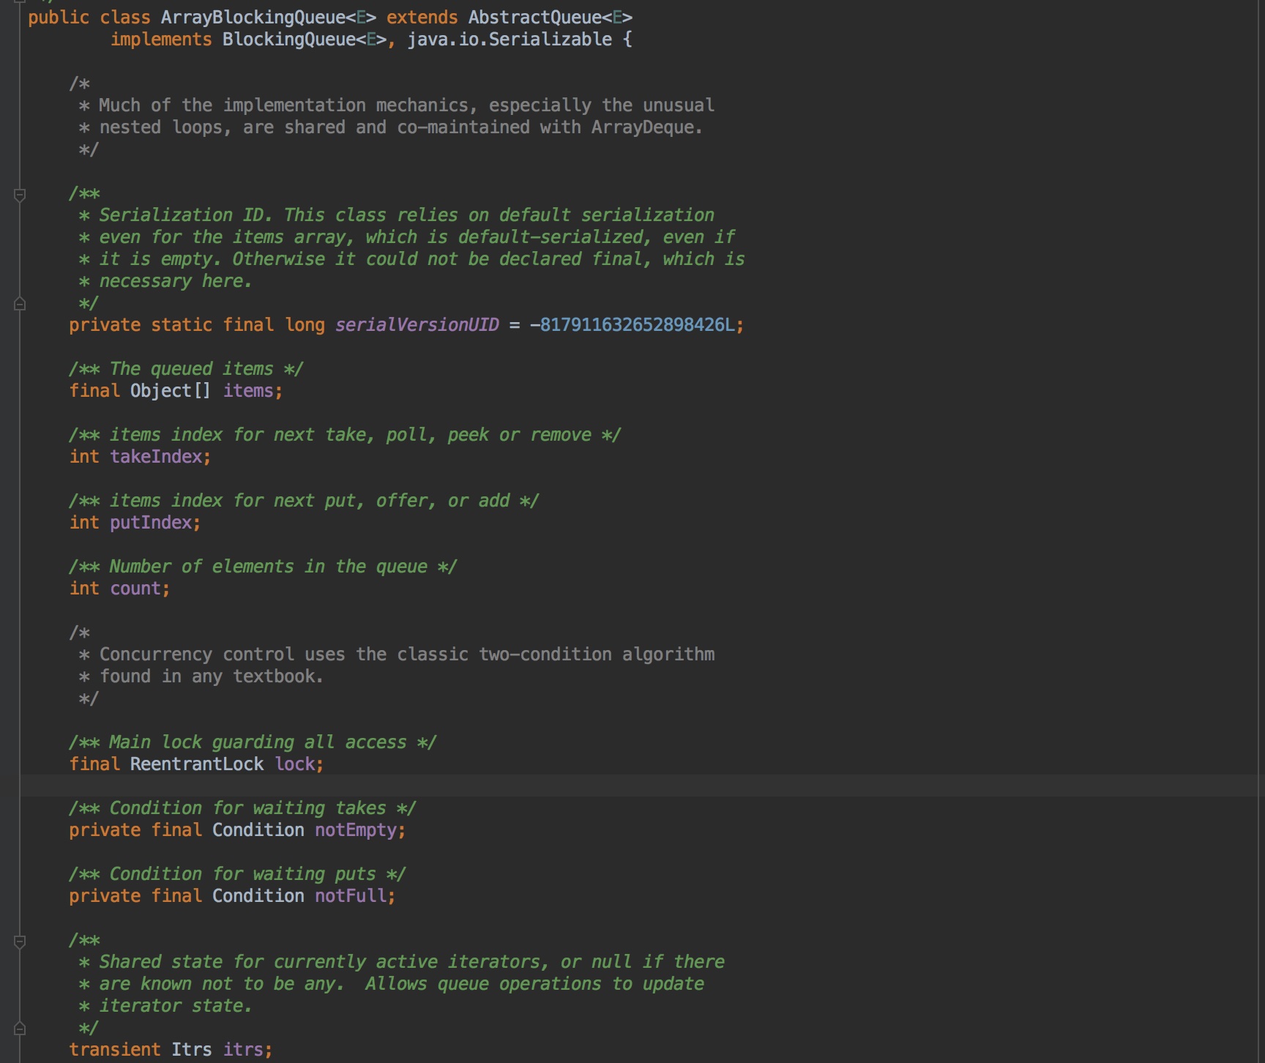Click the 'transient' keyword
The width and height of the screenshot is (1265, 1063).
[x=115, y=1050]
